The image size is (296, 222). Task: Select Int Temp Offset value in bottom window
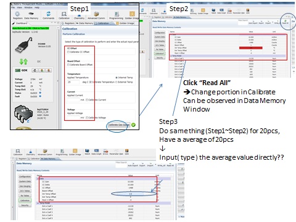coord(131,194)
